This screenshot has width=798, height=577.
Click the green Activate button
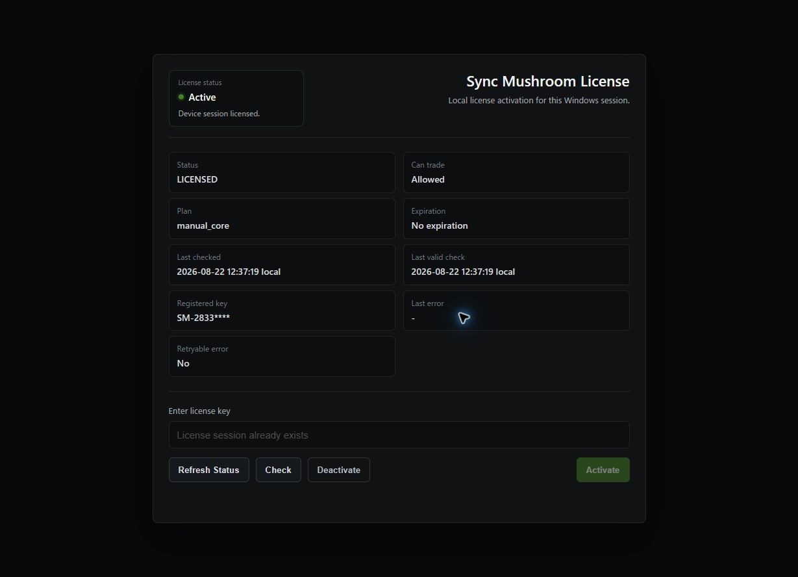point(603,470)
